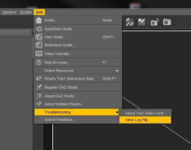Open About DAZ Studio... dialog
This screenshot has width=191, height=150.
[78, 96]
